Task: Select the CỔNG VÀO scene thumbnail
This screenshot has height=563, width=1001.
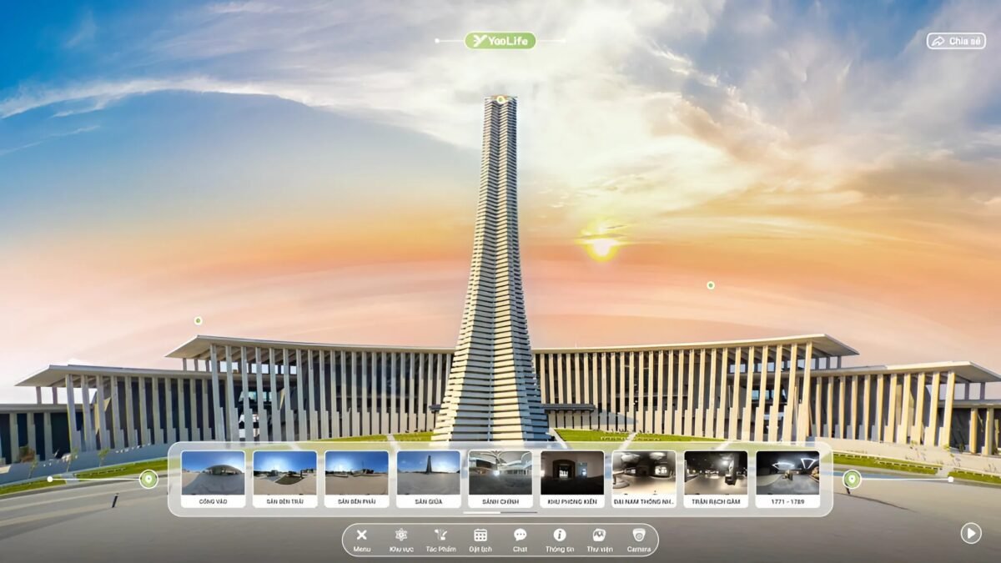Action: [x=214, y=479]
